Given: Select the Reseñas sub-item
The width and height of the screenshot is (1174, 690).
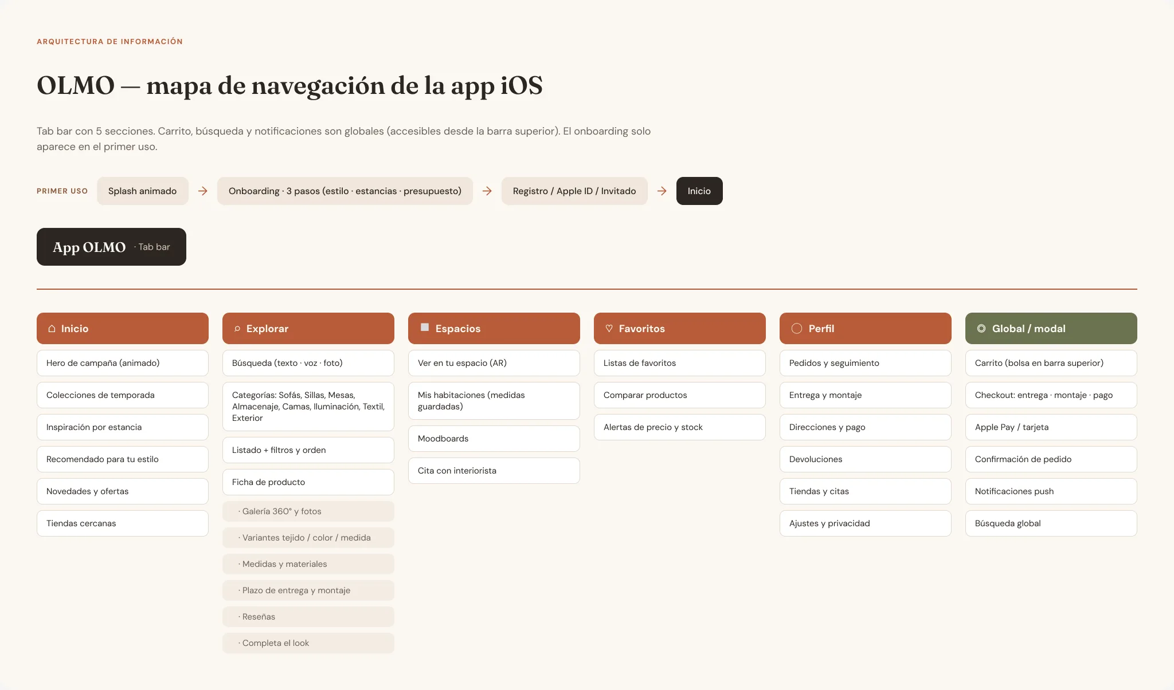Looking at the screenshot, I should pos(308,617).
